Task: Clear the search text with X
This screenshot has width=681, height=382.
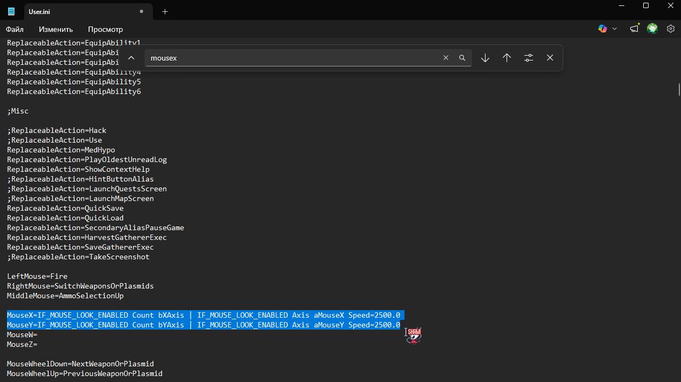Action: coord(446,58)
